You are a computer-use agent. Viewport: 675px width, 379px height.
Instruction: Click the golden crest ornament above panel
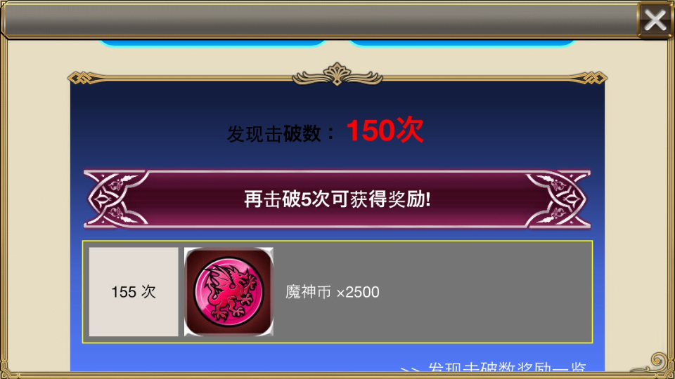[337, 74]
